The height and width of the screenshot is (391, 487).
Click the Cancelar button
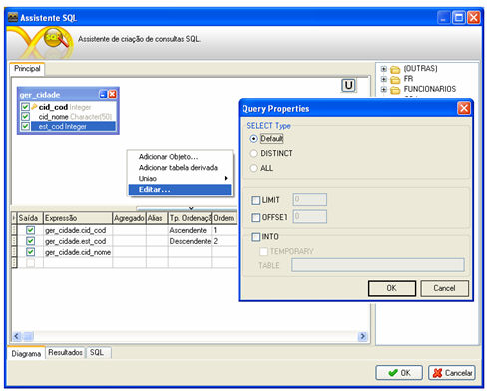pos(452,373)
